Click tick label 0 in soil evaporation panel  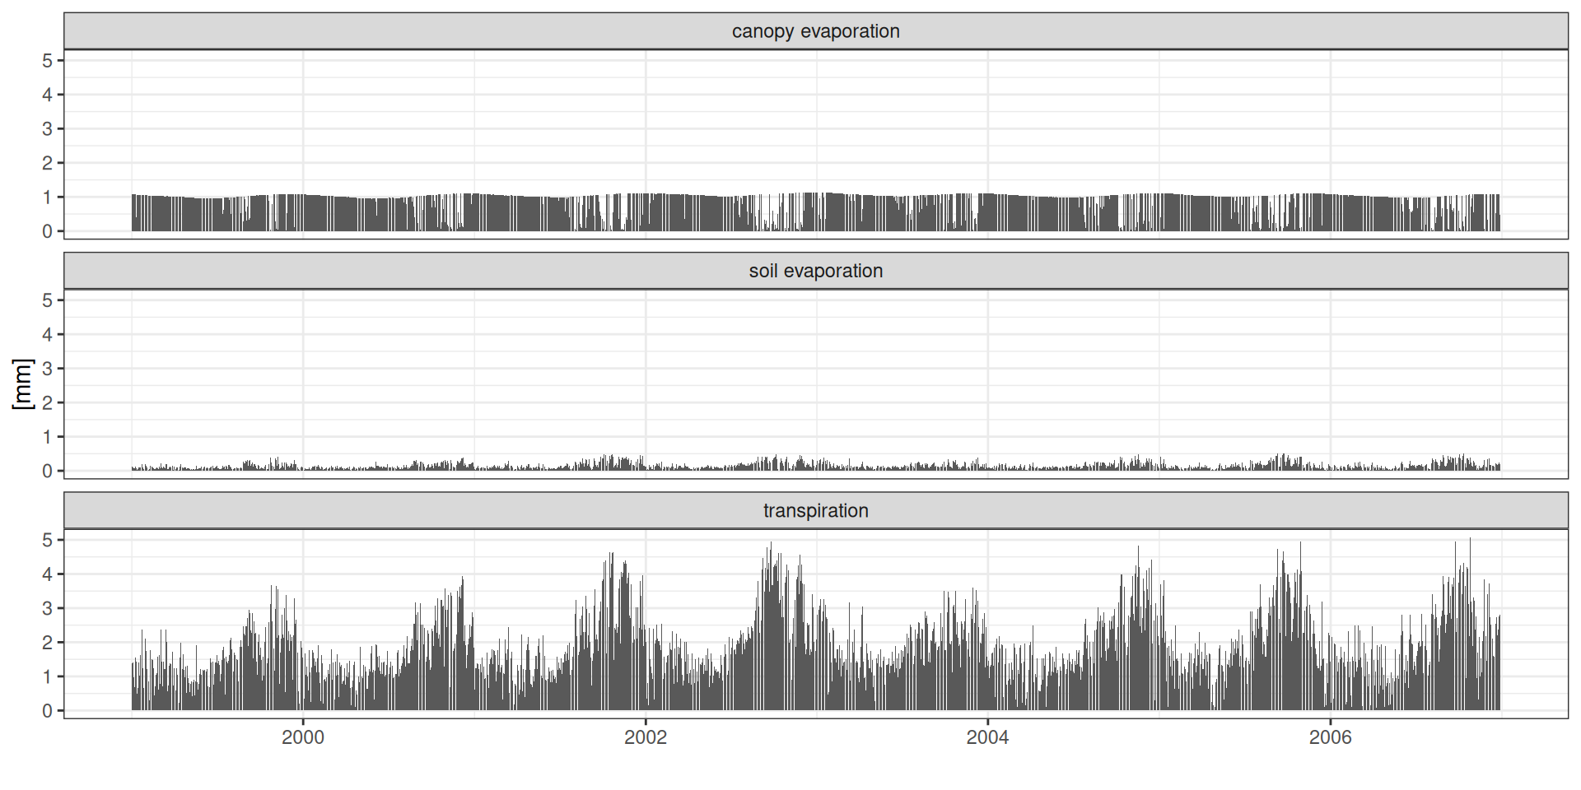(48, 472)
